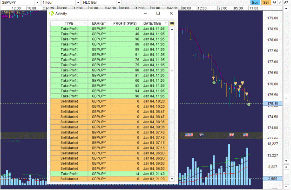Click the 18,227 volume axis label
This screenshot has height=190, width=291.
[x=273, y=144]
